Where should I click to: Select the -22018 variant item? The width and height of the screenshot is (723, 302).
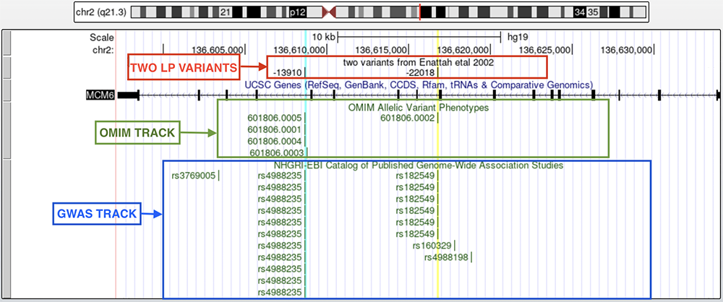tap(420, 73)
